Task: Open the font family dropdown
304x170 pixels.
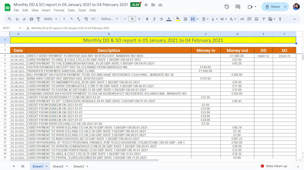Action: [110, 19]
